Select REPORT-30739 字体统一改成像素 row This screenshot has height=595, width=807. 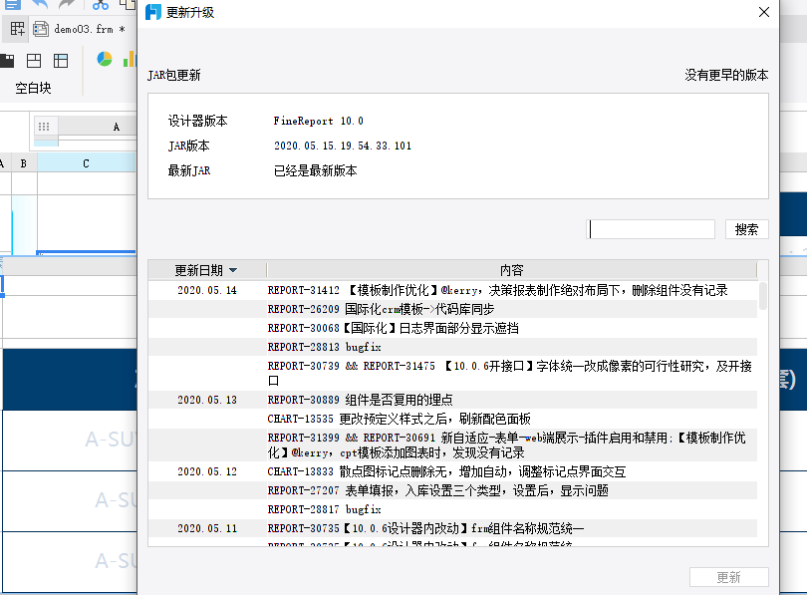pyautogui.click(x=453, y=373)
